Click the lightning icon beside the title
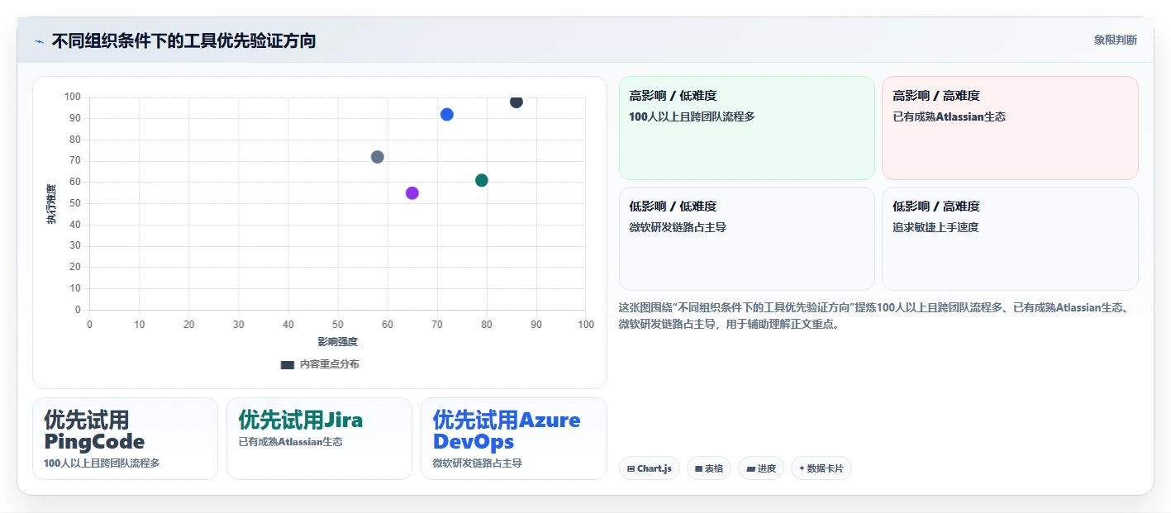Image resolution: width=1171 pixels, height=513 pixels. coord(39,40)
